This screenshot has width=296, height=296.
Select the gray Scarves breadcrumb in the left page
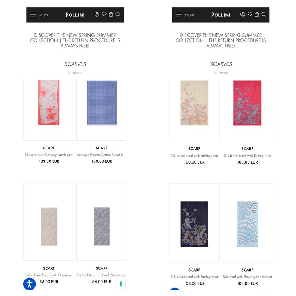coord(75,73)
